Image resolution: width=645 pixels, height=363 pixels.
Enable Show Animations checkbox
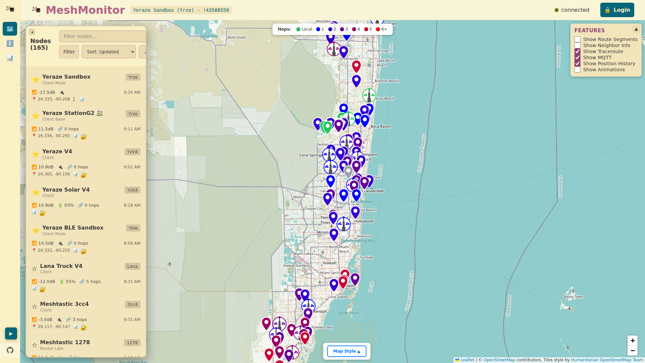point(577,70)
